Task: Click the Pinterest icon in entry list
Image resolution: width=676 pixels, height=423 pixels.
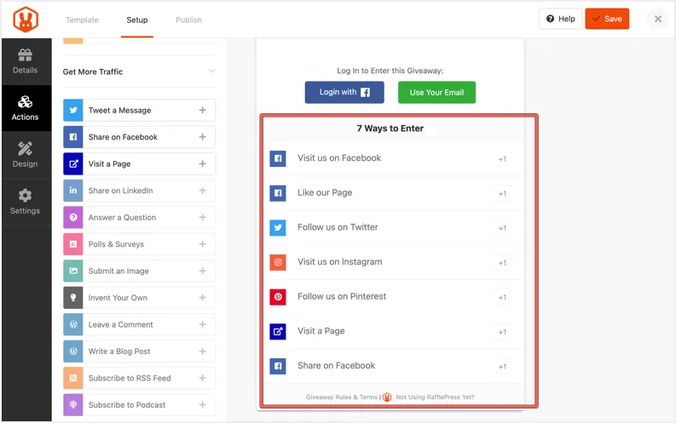Action: (278, 297)
